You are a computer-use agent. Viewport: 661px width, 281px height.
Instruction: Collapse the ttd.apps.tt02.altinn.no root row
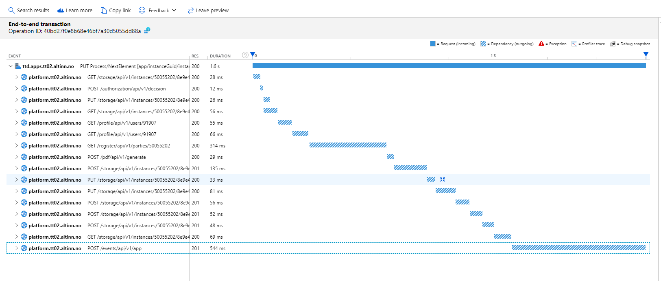point(11,66)
